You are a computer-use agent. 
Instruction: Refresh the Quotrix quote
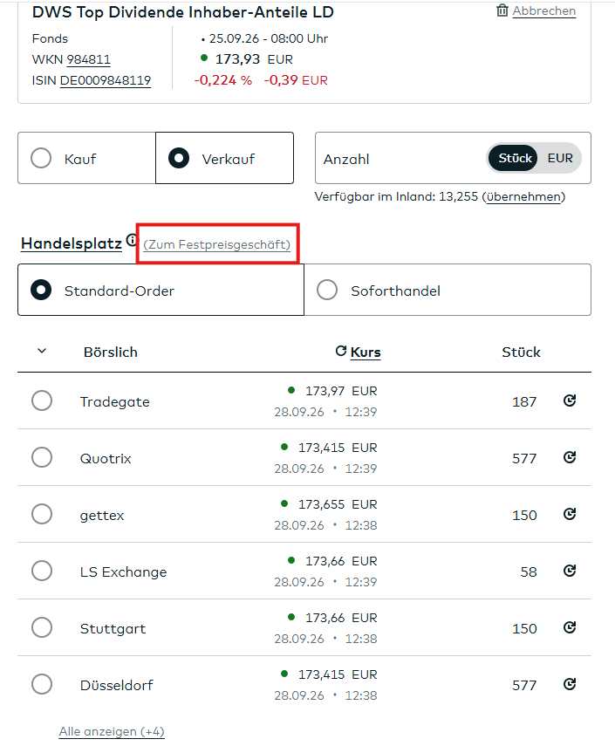570,457
